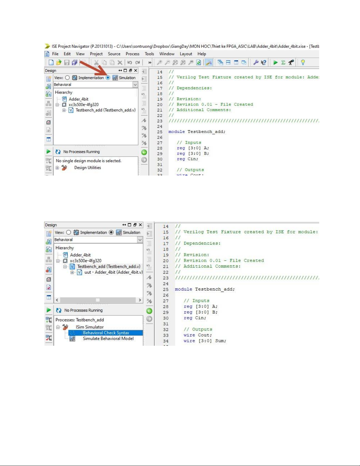This screenshot has height=466, width=360.
Task: Expand uut - Adder_4bit node in lower Hierarchy
Action: pyautogui.click(x=72, y=273)
